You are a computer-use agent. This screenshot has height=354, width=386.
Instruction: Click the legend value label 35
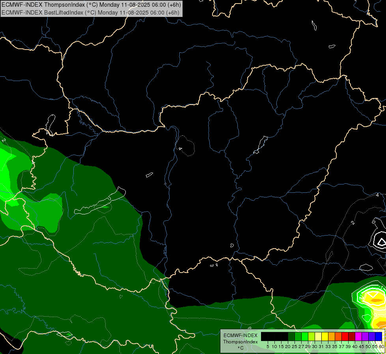tap(335, 347)
